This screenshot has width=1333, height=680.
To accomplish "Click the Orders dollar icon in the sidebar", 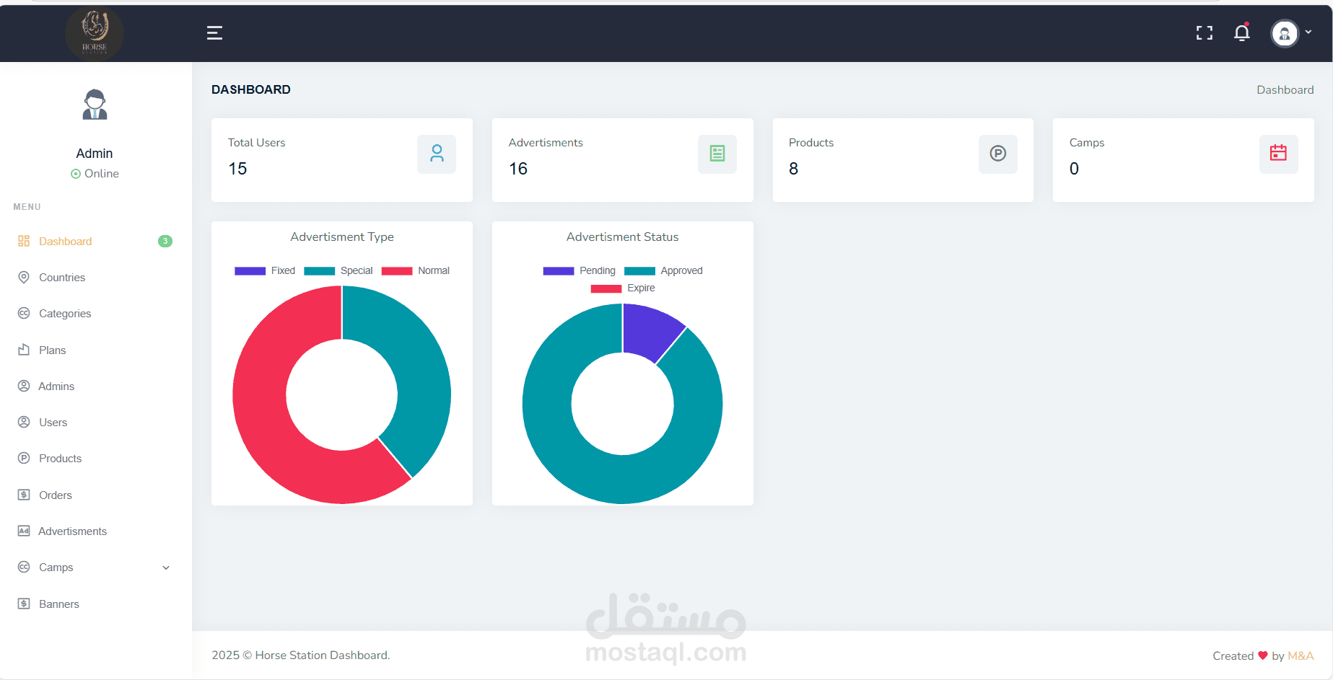I will pos(24,495).
